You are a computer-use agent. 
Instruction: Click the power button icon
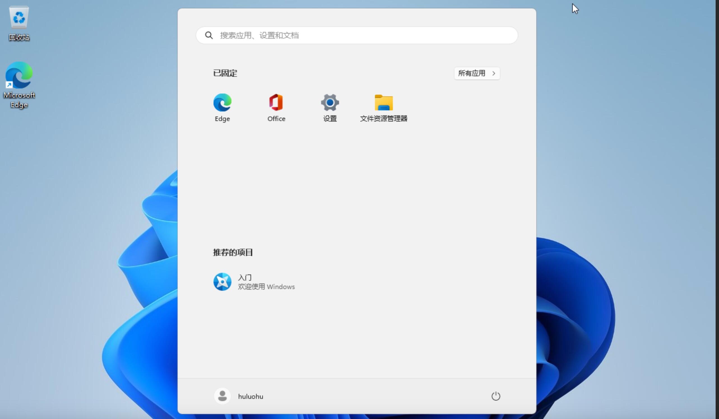click(x=496, y=396)
